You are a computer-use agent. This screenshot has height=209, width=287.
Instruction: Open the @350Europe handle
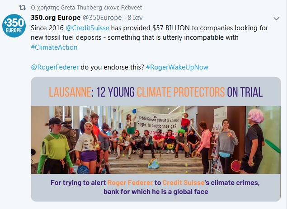click(102, 18)
